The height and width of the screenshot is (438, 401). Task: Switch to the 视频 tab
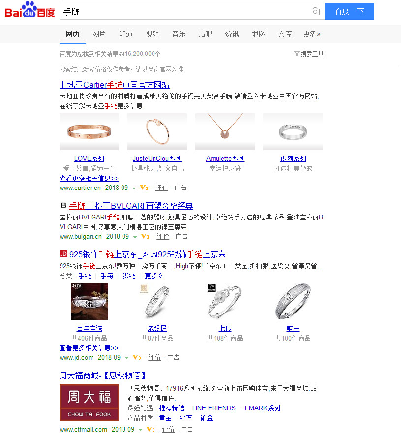pyautogui.click(x=152, y=34)
